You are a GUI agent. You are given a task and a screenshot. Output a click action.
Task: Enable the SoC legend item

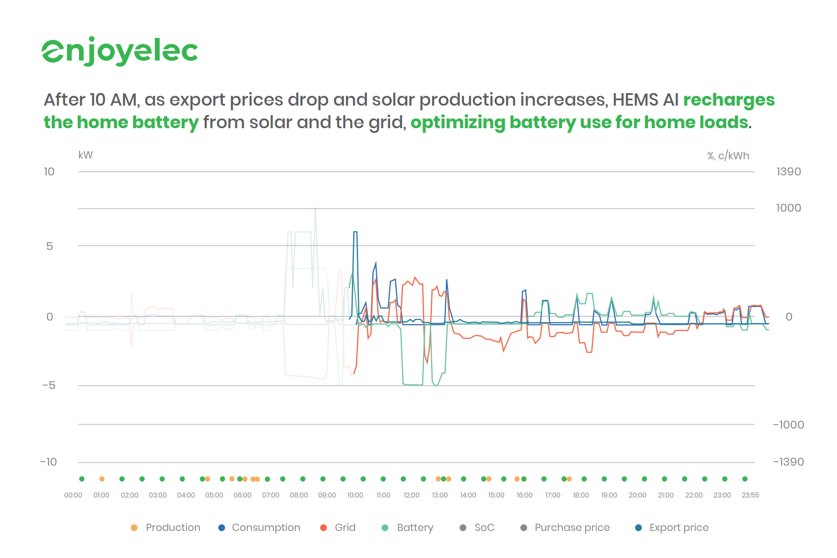(x=484, y=528)
